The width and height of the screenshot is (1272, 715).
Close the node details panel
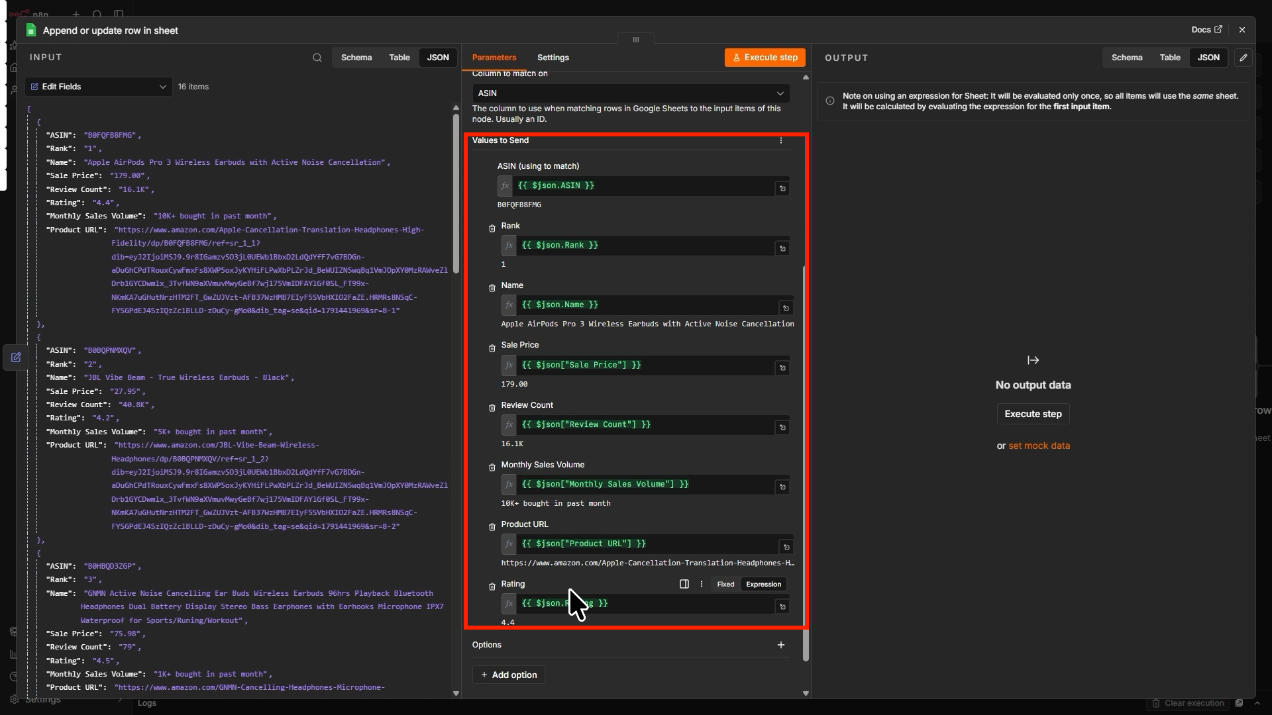tap(1242, 30)
